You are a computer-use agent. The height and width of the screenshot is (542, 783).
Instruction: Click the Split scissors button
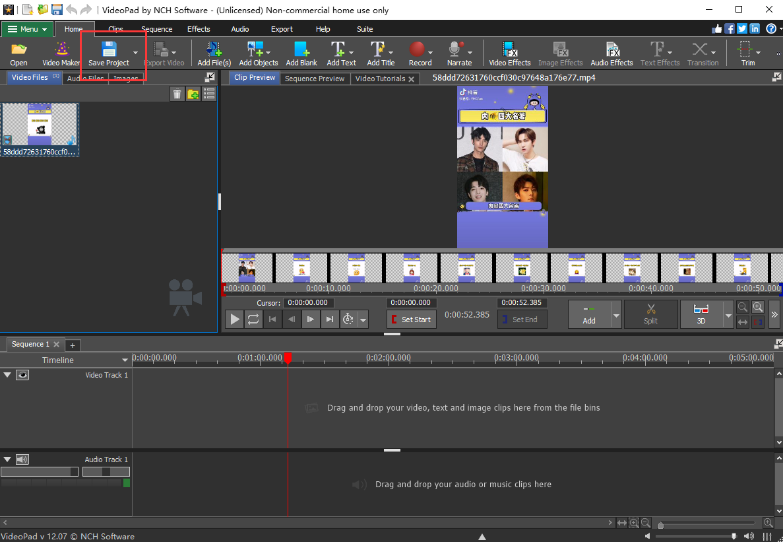point(650,314)
